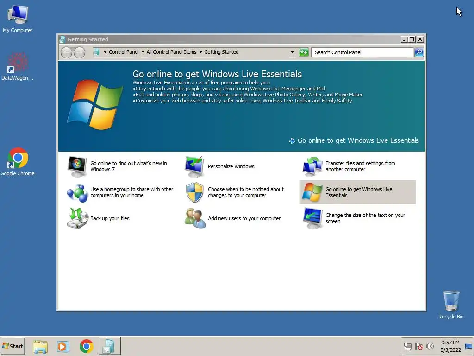Click the Change text size monitor icon
Viewport: 474px width, 356px height.
(x=312, y=218)
